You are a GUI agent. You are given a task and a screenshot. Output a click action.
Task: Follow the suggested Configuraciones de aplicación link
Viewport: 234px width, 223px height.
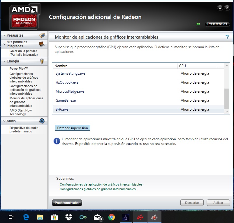[101, 184]
